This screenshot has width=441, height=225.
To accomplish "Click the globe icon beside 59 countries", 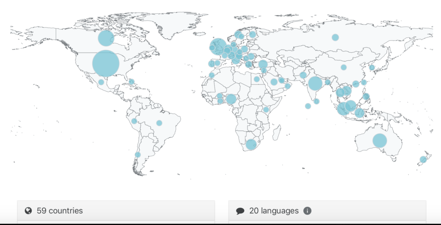I will (28, 211).
